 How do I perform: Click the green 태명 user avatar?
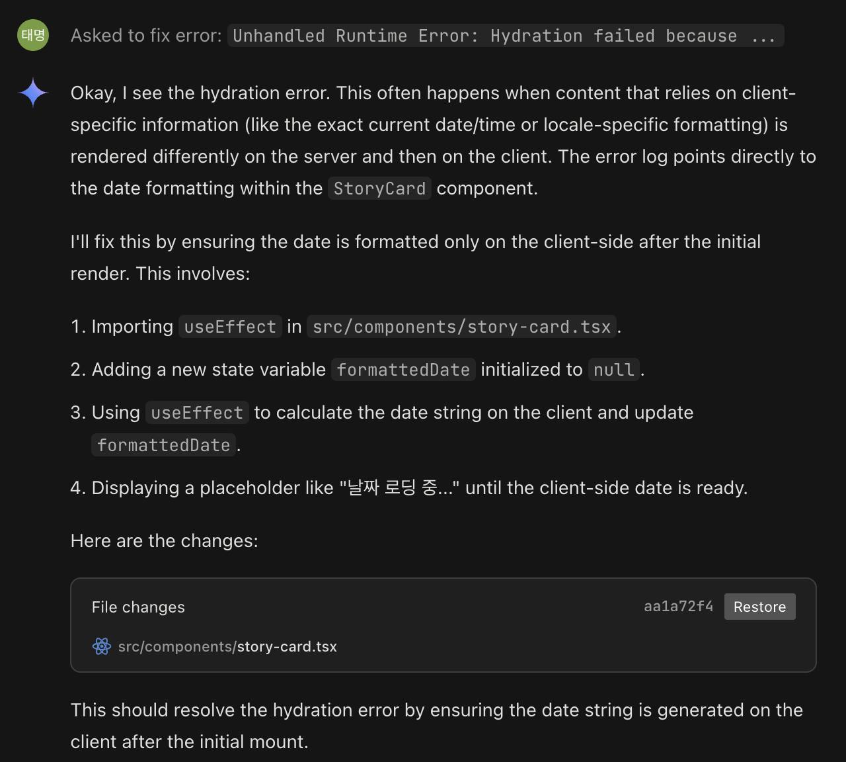click(x=33, y=34)
